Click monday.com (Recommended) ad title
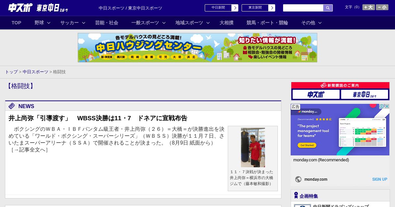Screen dimensions: 395x207 pyautogui.click(x=321, y=160)
